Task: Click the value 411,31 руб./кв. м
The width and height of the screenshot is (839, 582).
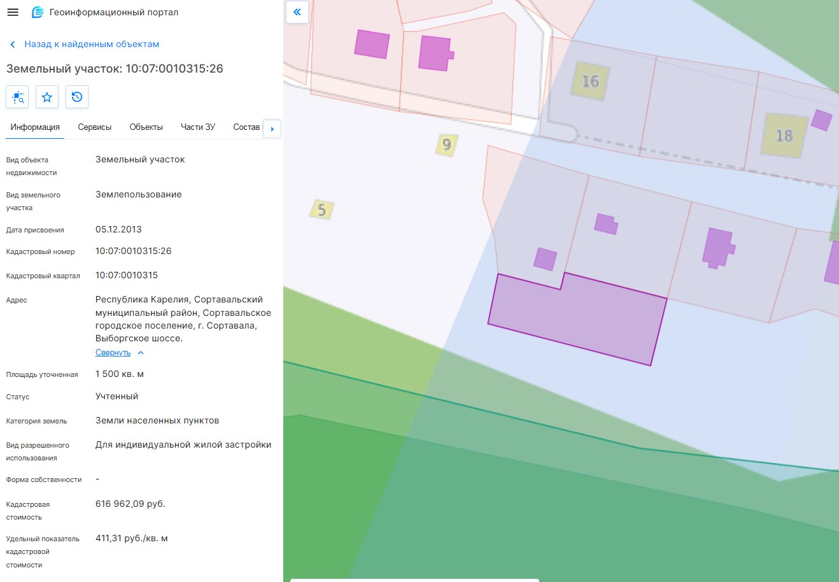Action: (x=132, y=539)
